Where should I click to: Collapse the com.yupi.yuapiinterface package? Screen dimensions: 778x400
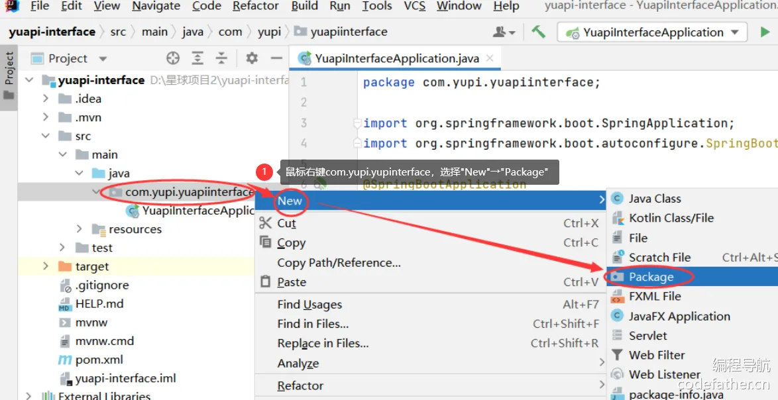coord(96,192)
